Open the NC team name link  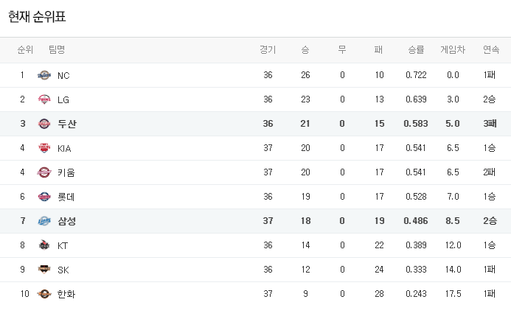pyautogui.click(x=63, y=75)
